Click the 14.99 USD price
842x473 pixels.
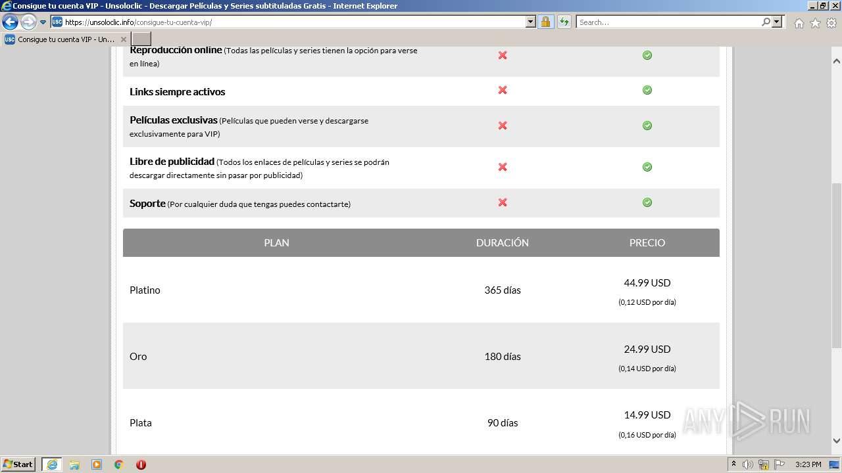point(647,415)
